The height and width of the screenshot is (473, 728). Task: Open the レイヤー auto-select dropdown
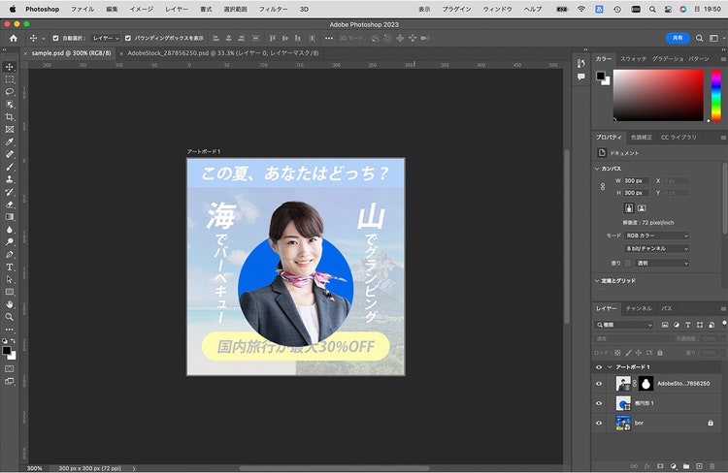tap(106, 39)
